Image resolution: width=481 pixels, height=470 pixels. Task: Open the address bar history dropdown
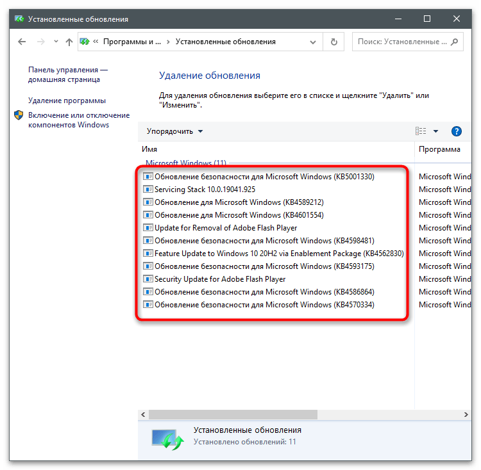(313, 42)
